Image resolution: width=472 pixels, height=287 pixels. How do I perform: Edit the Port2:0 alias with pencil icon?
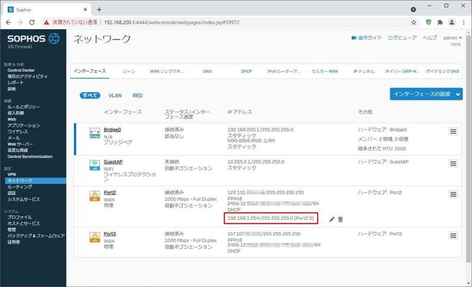(332, 219)
